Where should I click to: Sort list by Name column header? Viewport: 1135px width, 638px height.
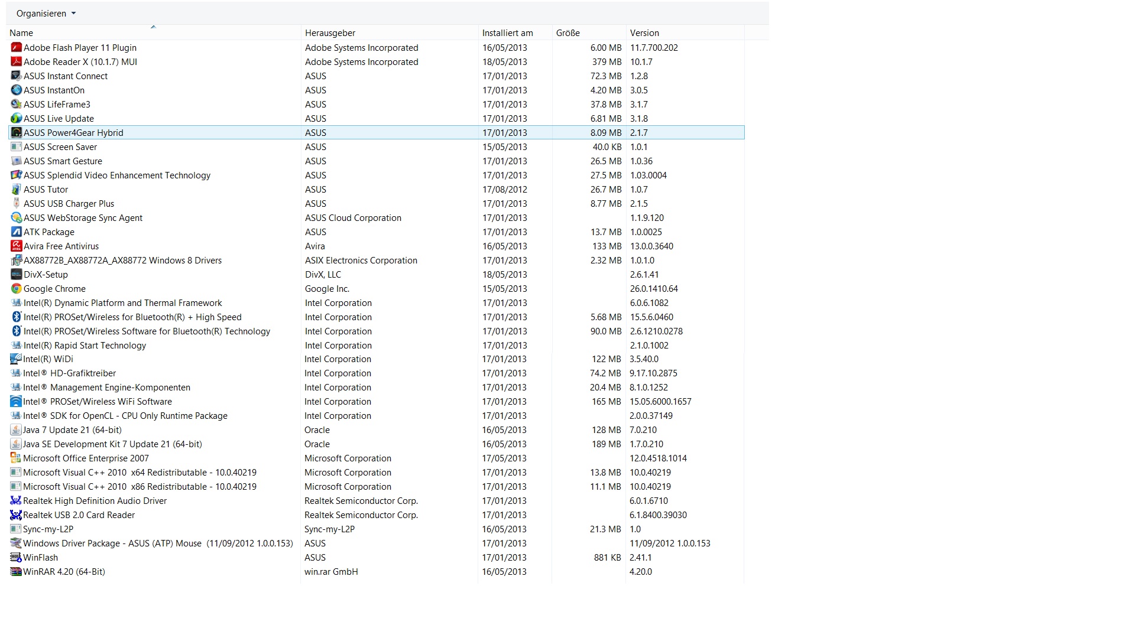coord(21,33)
